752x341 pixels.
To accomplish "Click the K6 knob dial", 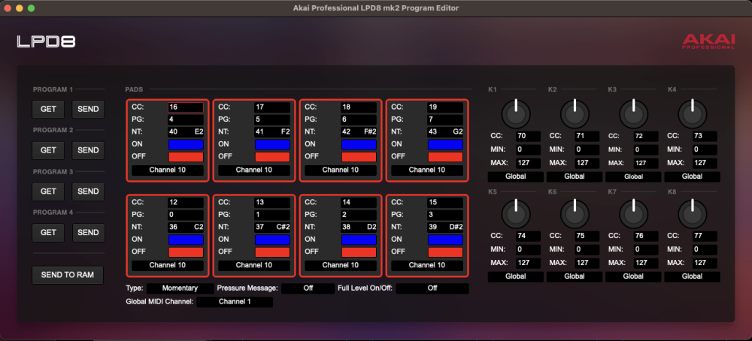I will click(x=575, y=213).
